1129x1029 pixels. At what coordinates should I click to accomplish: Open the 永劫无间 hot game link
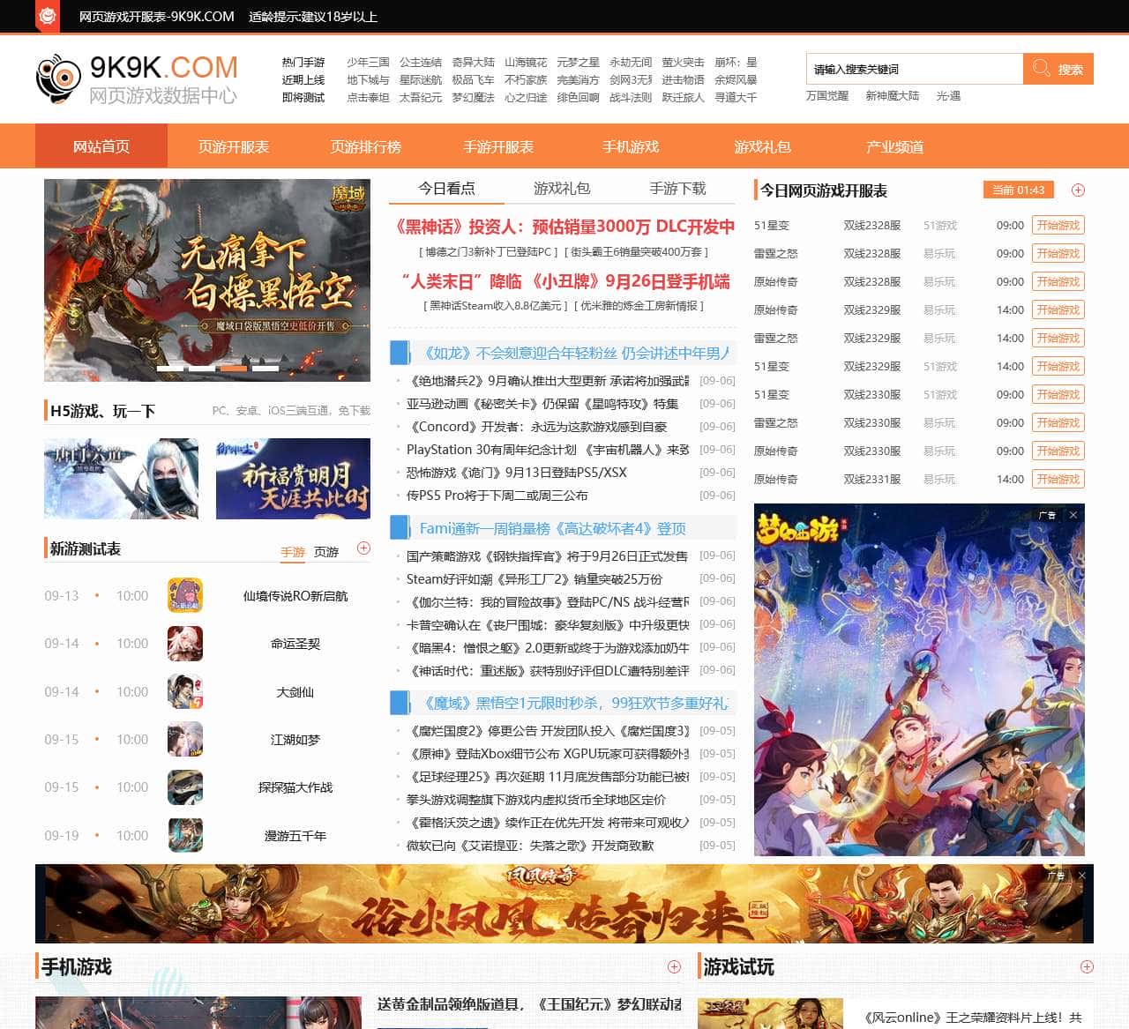point(631,62)
